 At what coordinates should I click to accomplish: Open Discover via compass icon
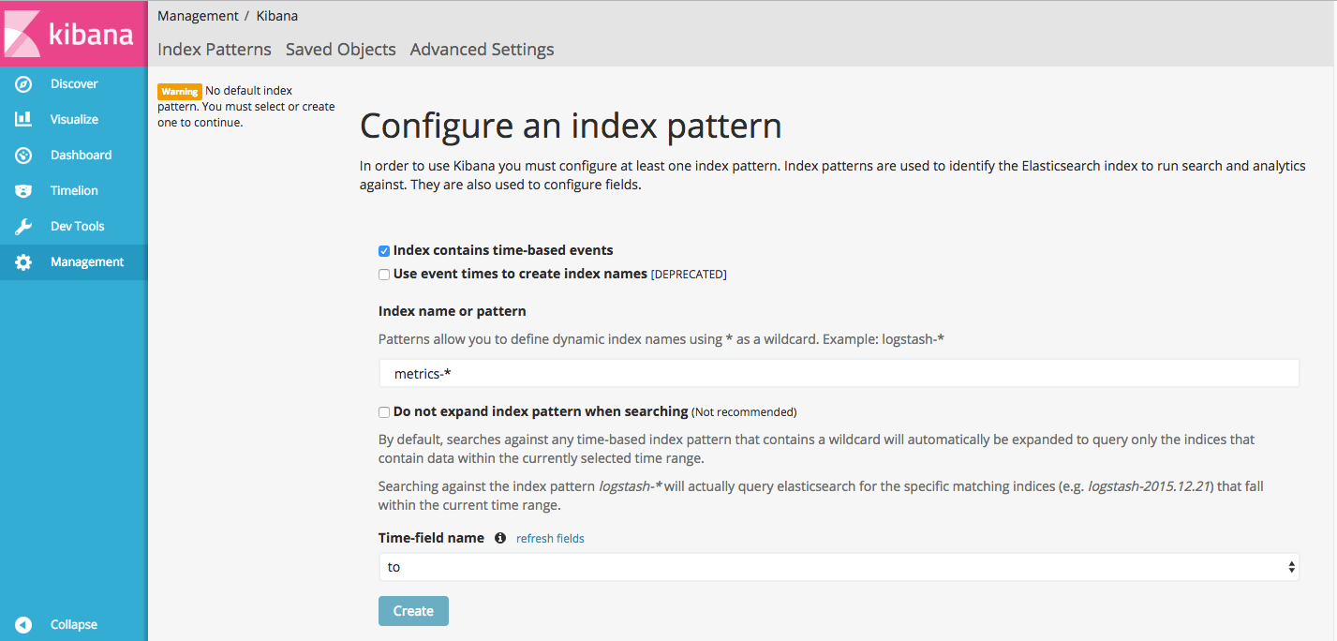tap(24, 83)
